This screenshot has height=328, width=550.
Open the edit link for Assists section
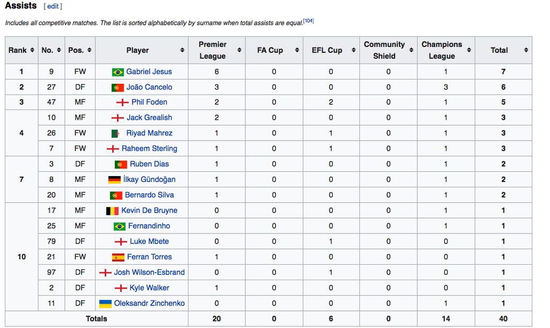coord(53,6)
